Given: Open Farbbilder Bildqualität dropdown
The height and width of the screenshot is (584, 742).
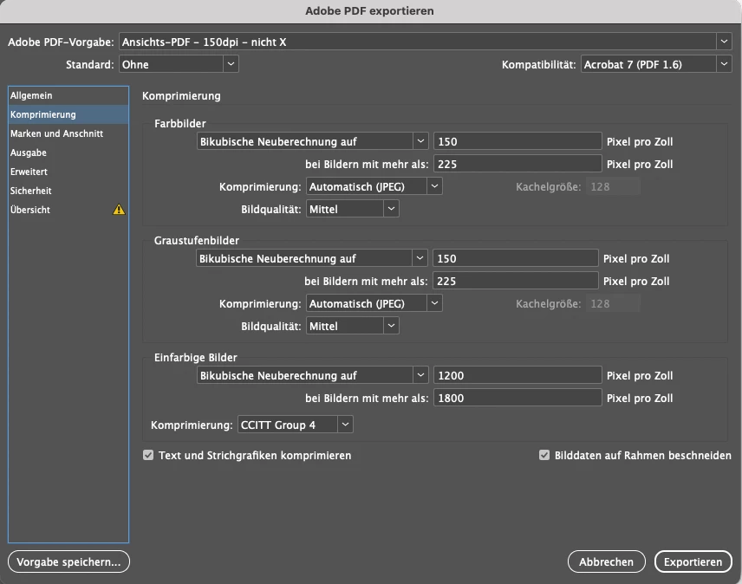Looking at the screenshot, I should (353, 209).
